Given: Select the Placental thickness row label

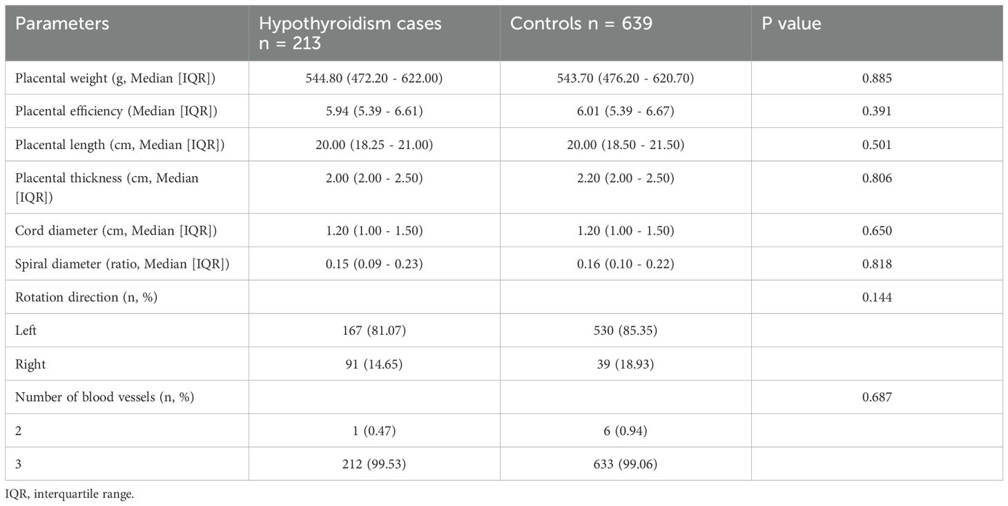Looking at the screenshot, I should point(107,186).
